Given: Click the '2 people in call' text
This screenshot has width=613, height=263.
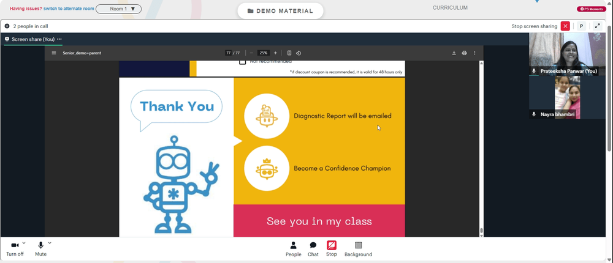Looking at the screenshot, I should pos(31,26).
